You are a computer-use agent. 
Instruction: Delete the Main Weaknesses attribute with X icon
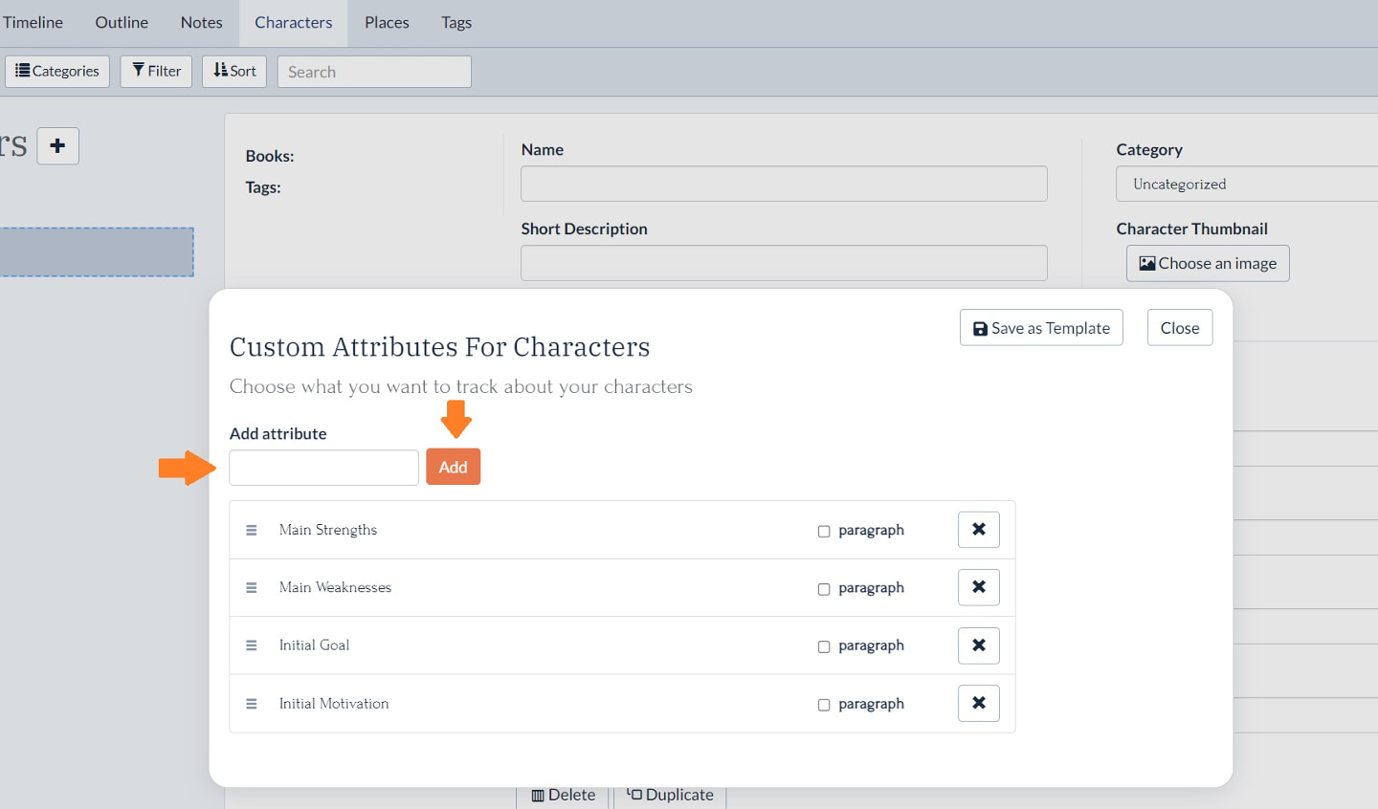tap(978, 587)
